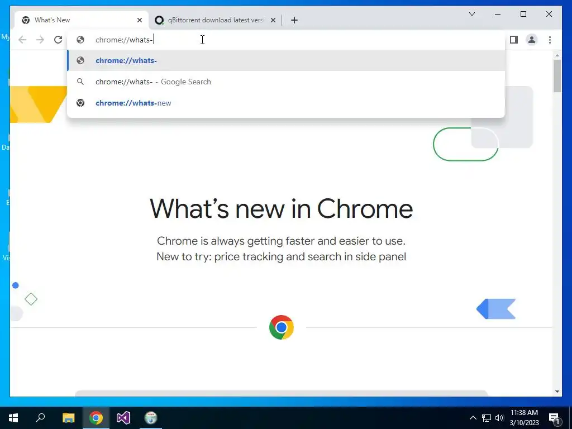Click the Chrome logo on the page
The height and width of the screenshot is (429, 572).
click(282, 327)
